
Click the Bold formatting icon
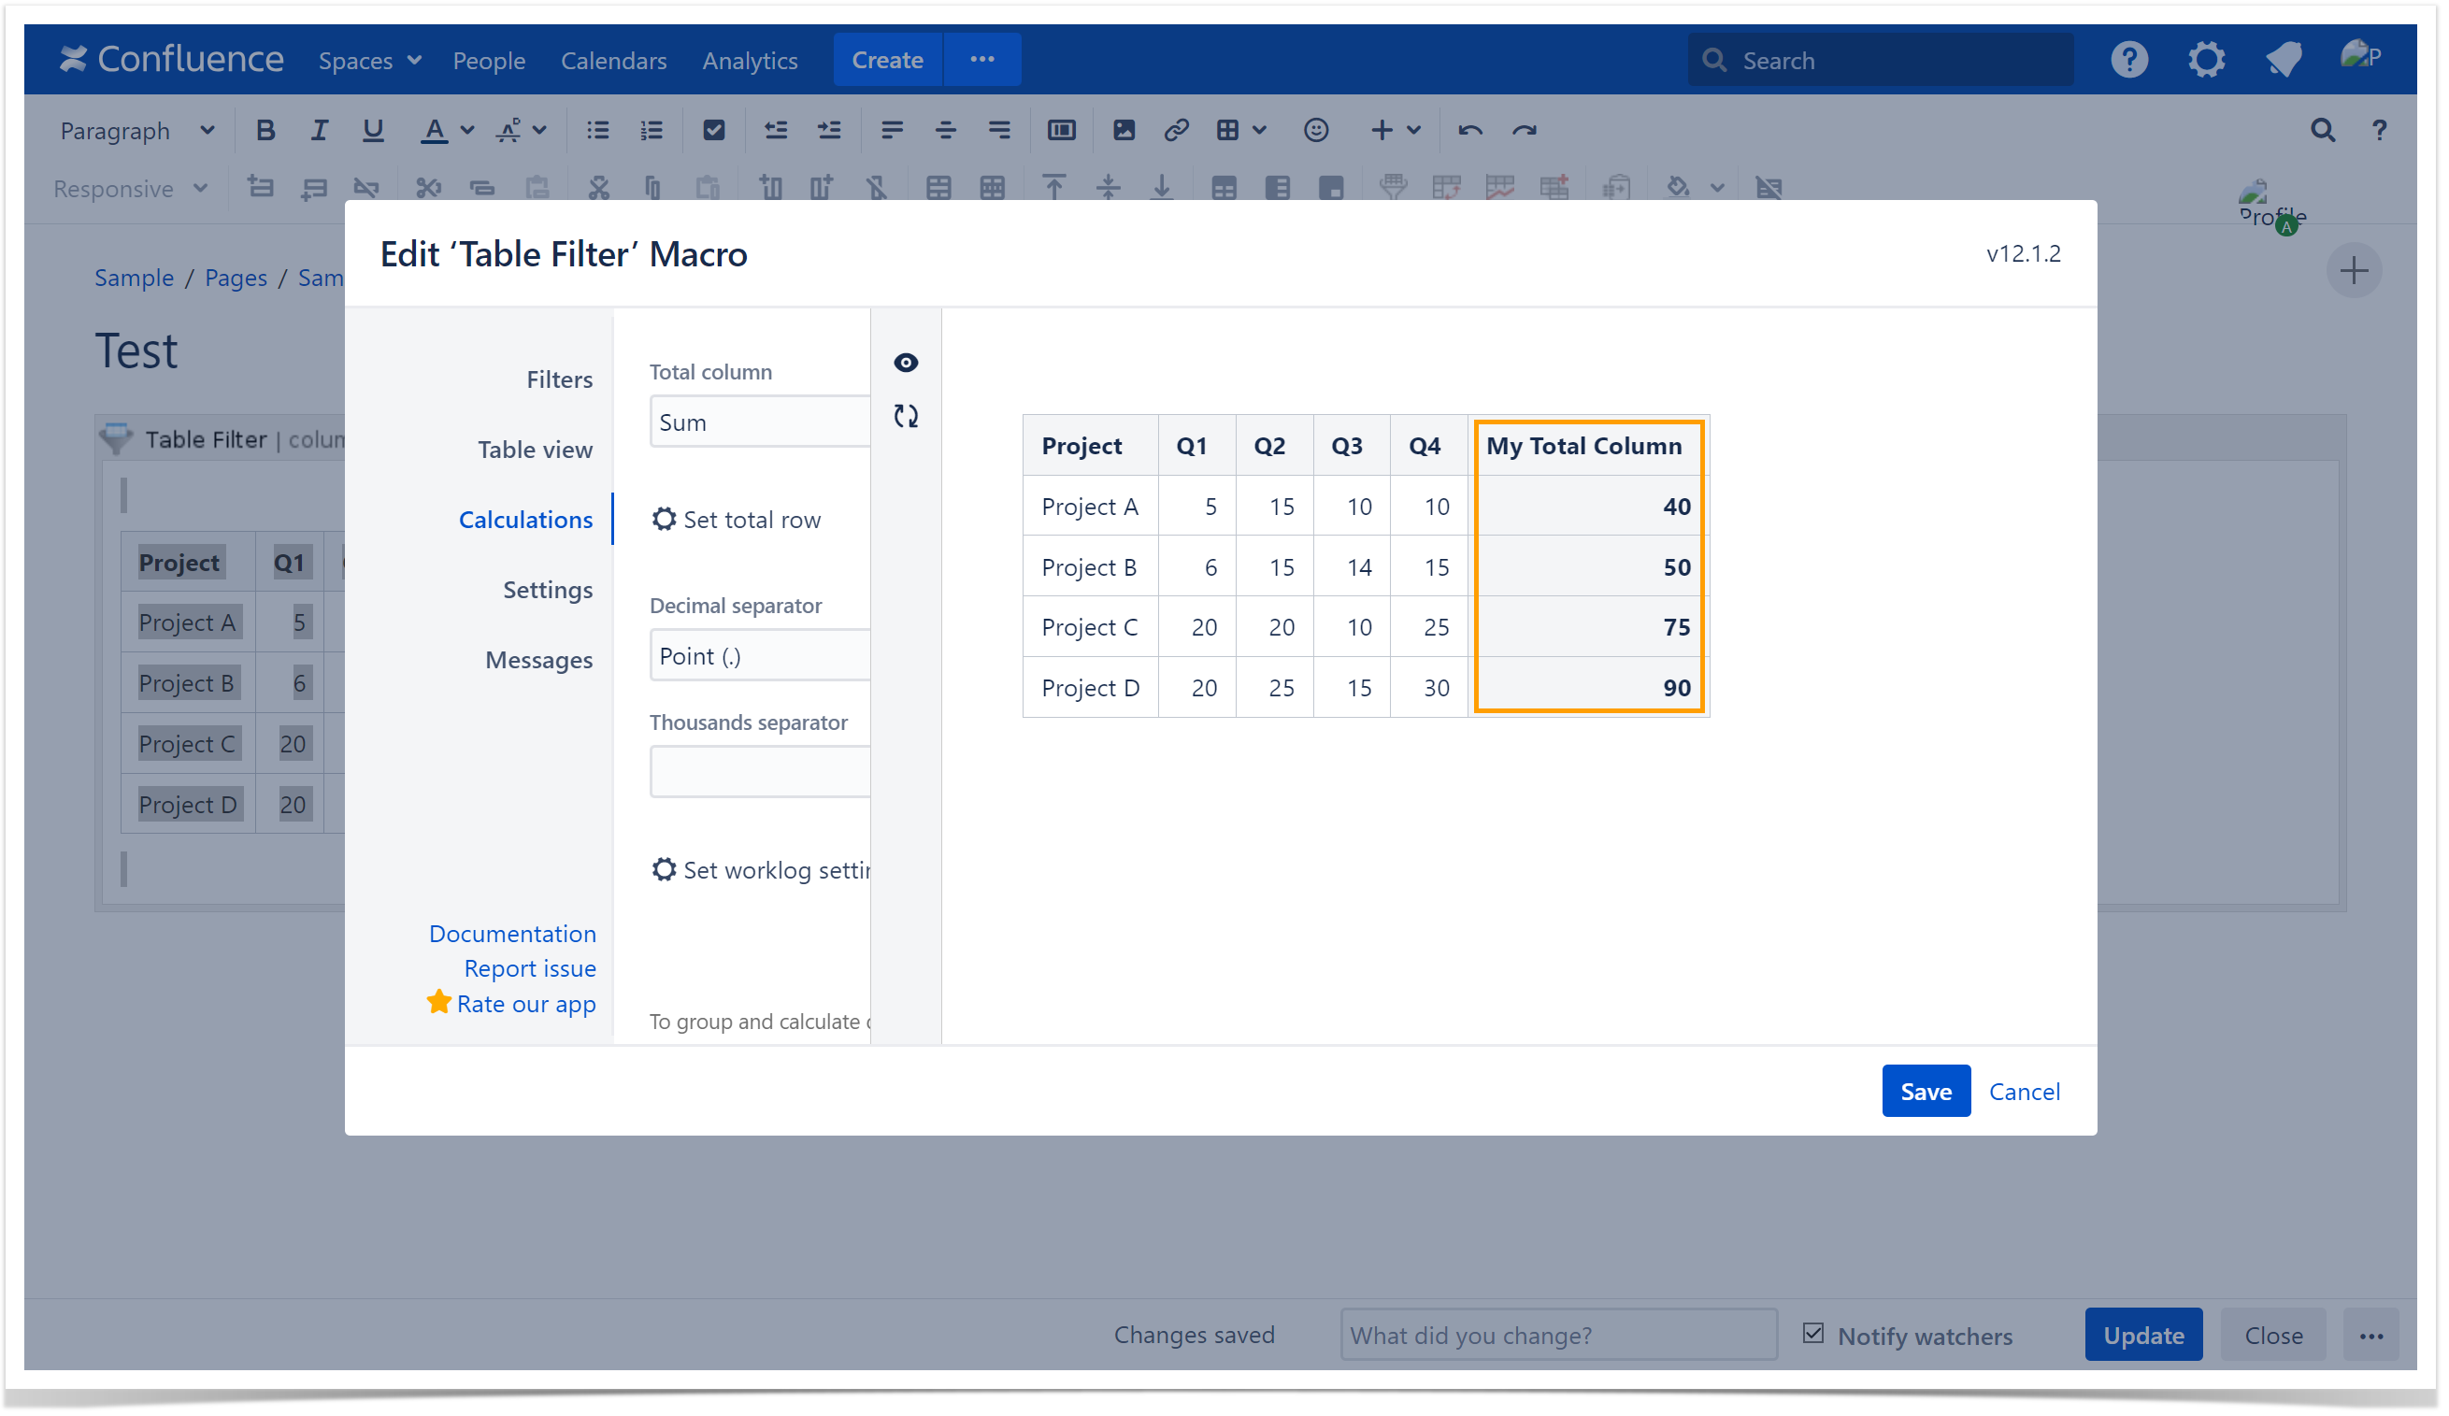265,130
